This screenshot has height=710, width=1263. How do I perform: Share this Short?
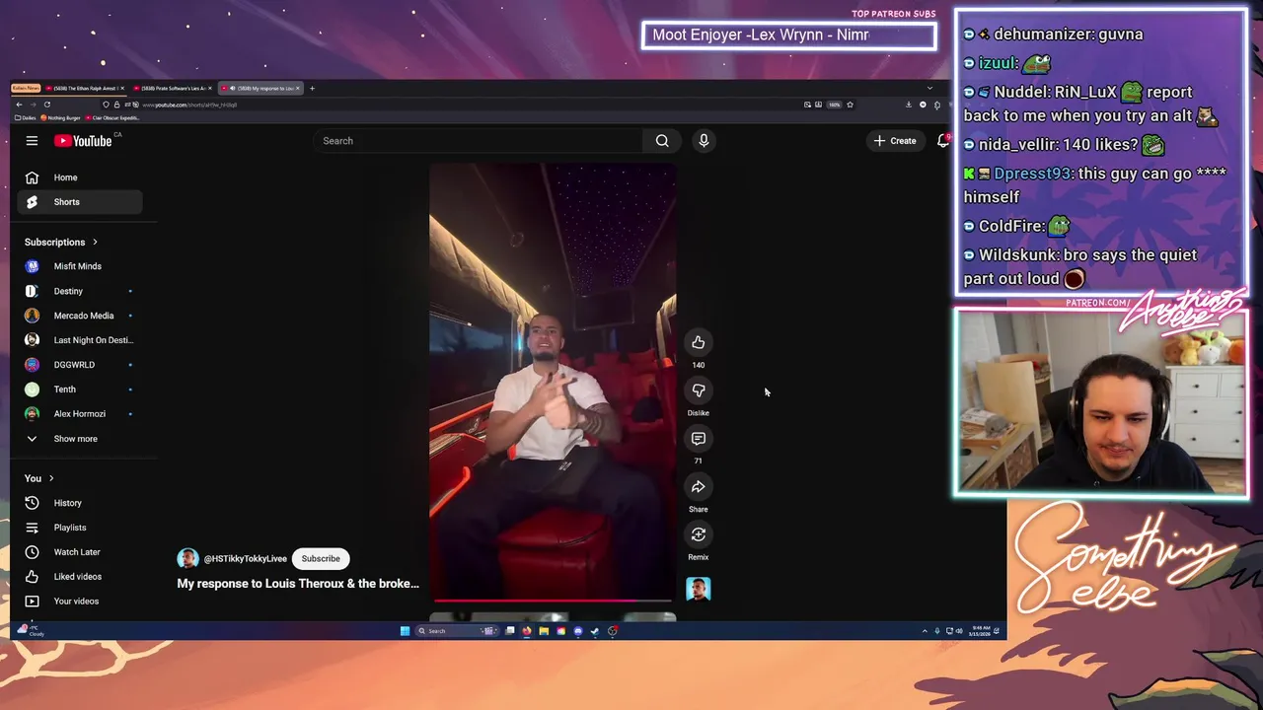(x=698, y=486)
